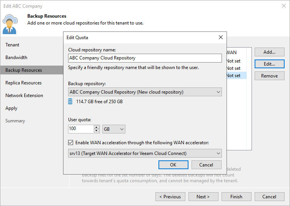Close the Edit Quota dialog
The width and height of the screenshot is (290, 206).
(x=221, y=37)
